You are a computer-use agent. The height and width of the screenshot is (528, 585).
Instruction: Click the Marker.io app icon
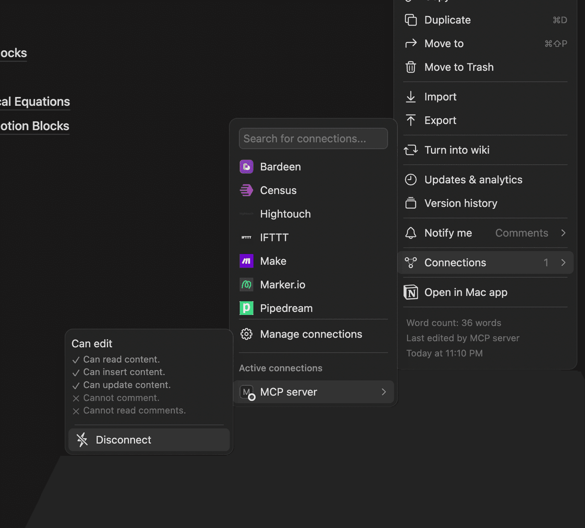pyautogui.click(x=247, y=285)
